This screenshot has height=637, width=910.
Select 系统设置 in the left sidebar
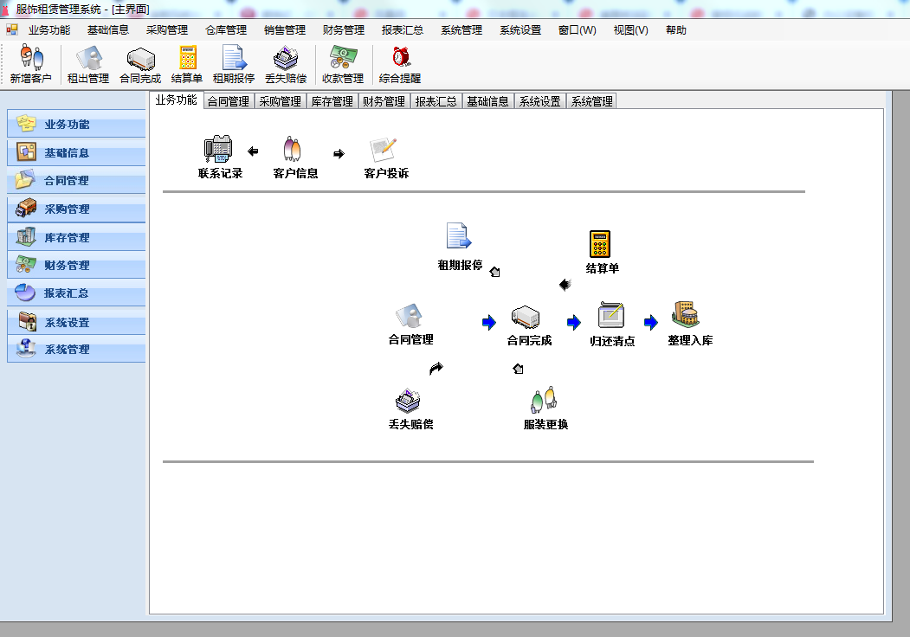pyautogui.click(x=76, y=321)
